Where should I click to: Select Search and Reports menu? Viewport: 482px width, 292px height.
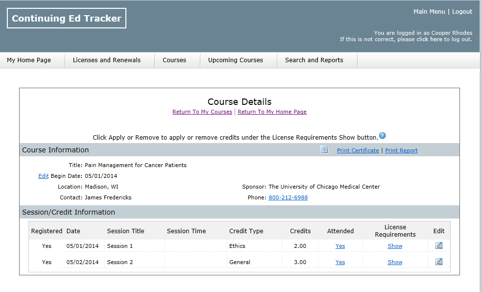[x=314, y=60]
